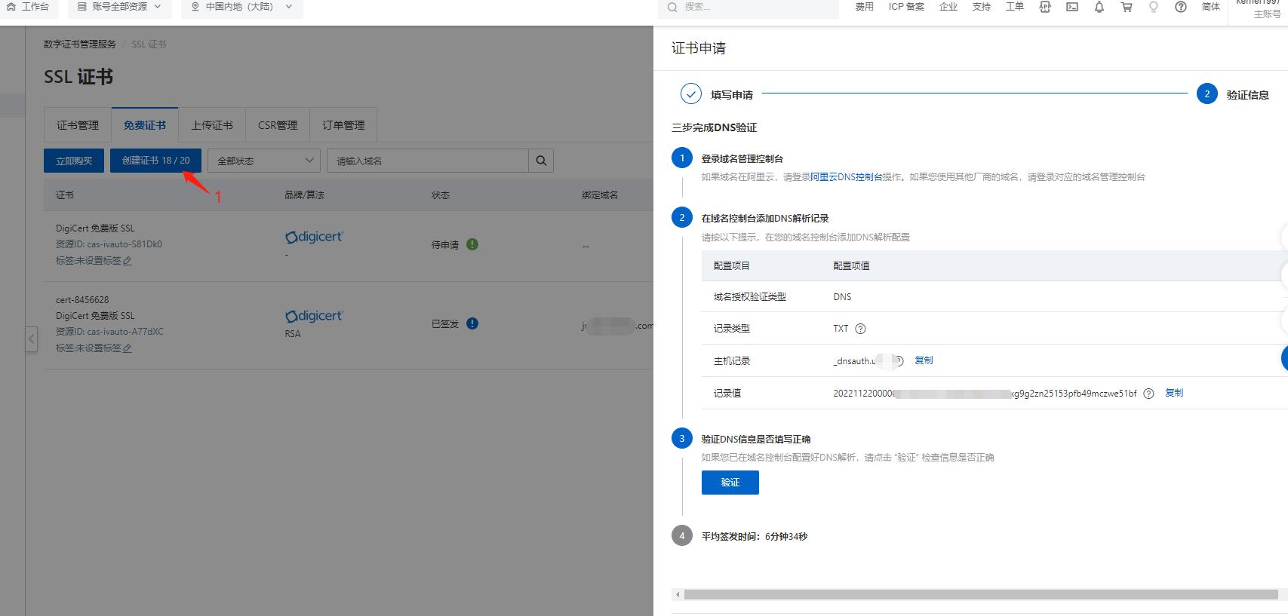Open 中国内地（大陆） region dropdown
This screenshot has width=1288, height=616.
[x=241, y=7]
